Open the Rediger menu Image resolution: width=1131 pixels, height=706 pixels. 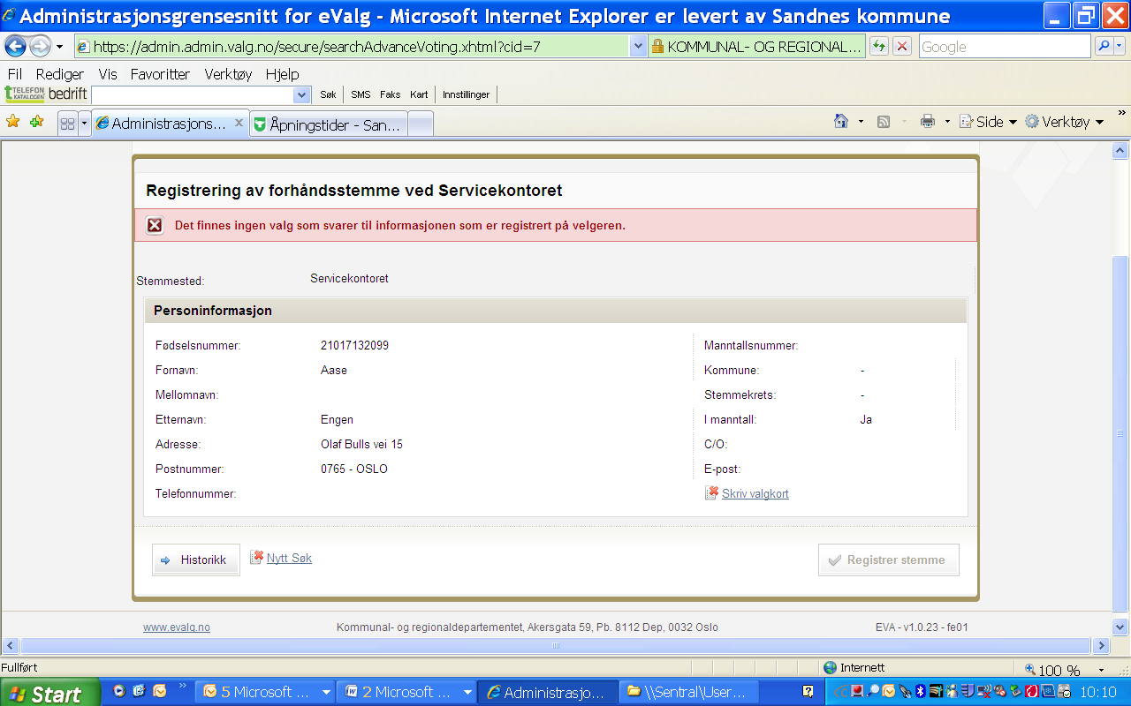coord(60,74)
